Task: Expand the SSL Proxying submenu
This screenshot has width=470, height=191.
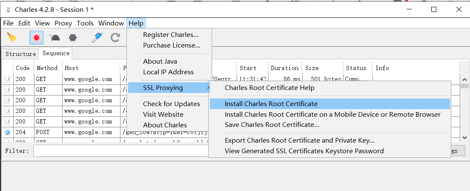Action: [170, 88]
